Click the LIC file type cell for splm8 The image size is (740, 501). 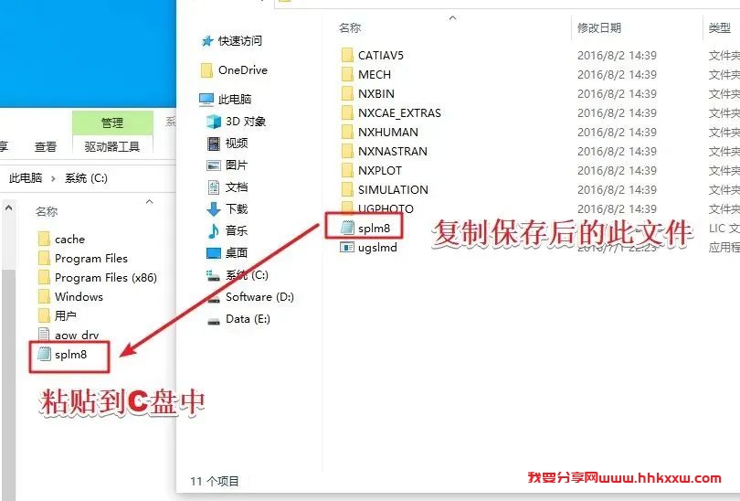(x=724, y=229)
